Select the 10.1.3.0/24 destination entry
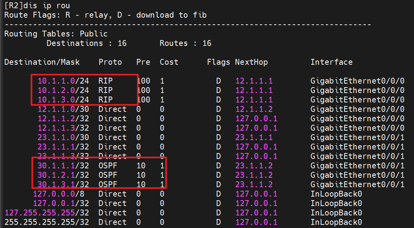Image resolution: width=414 pixels, height=228 pixels. [x=61, y=100]
